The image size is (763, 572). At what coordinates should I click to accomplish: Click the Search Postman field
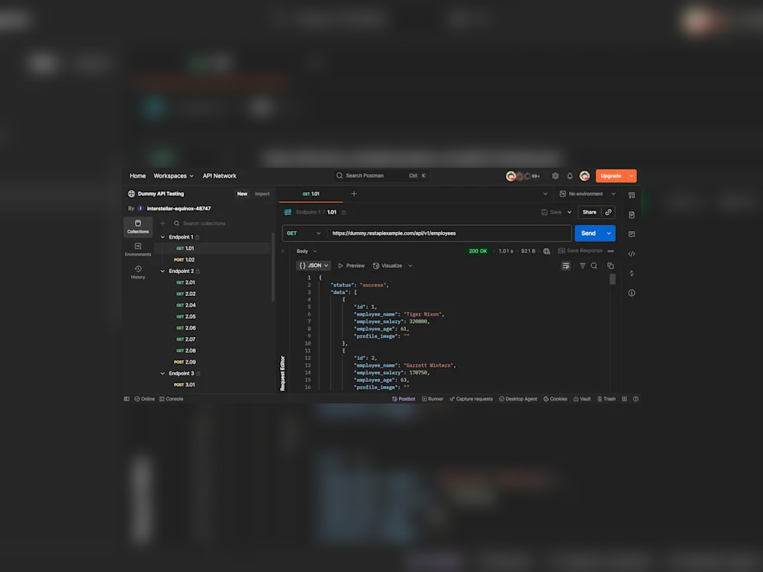381,176
